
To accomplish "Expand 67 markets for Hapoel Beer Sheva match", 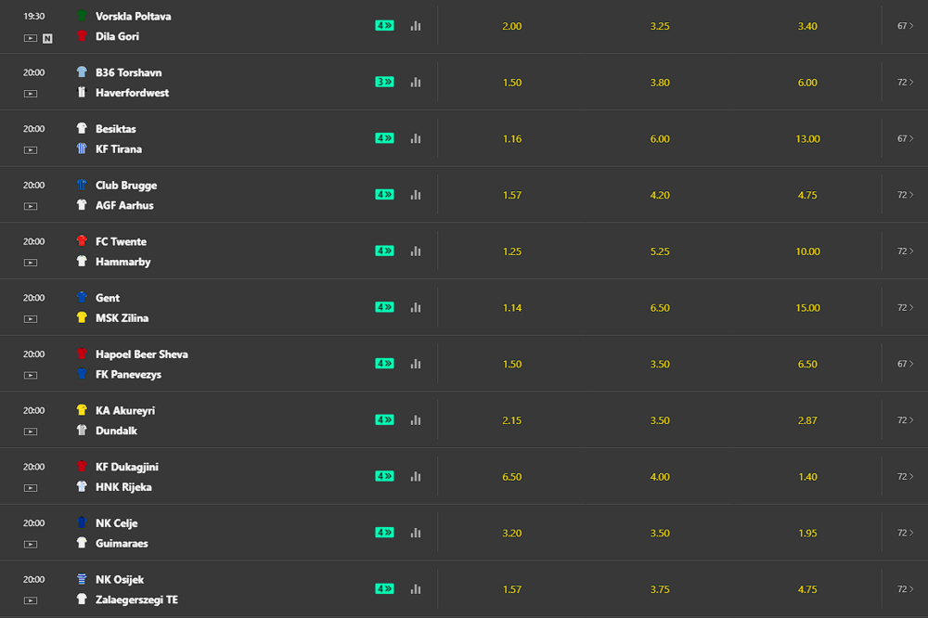I will (x=905, y=364).
